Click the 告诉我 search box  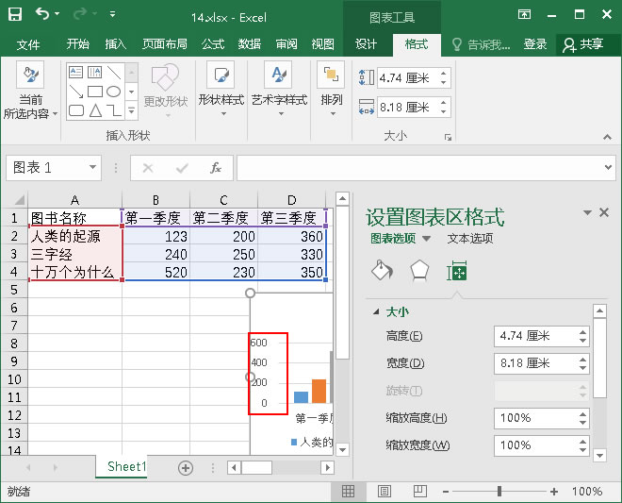(482, 44)
